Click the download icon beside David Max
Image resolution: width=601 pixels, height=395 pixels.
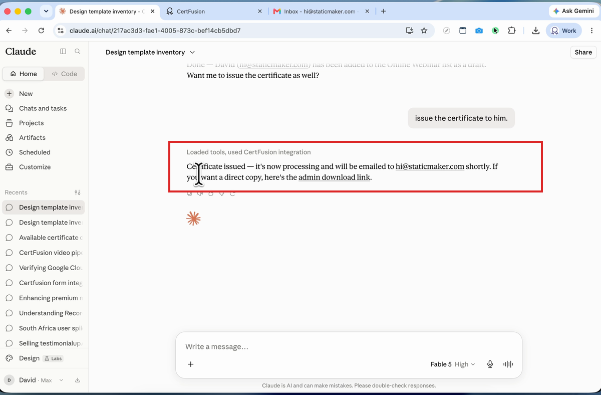pos(78,380)
